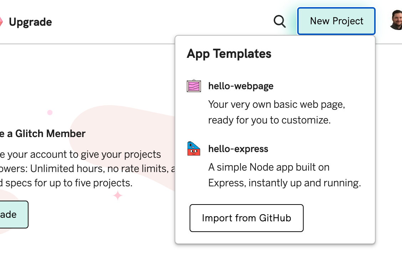Click 'Your very own basic web page' description

coord(277,112)
